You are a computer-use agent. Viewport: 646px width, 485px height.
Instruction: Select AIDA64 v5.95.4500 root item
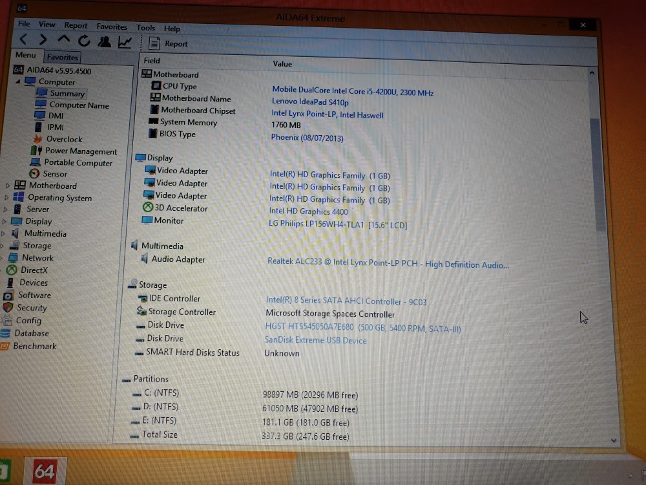point(52,70)
